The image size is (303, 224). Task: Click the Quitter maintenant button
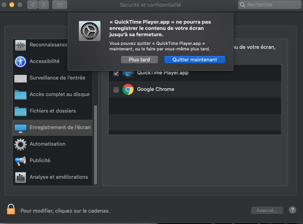pos(195,60)
